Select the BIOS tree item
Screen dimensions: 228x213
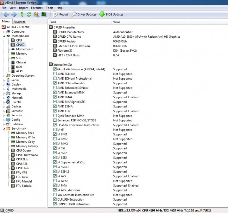click(19, 67)
